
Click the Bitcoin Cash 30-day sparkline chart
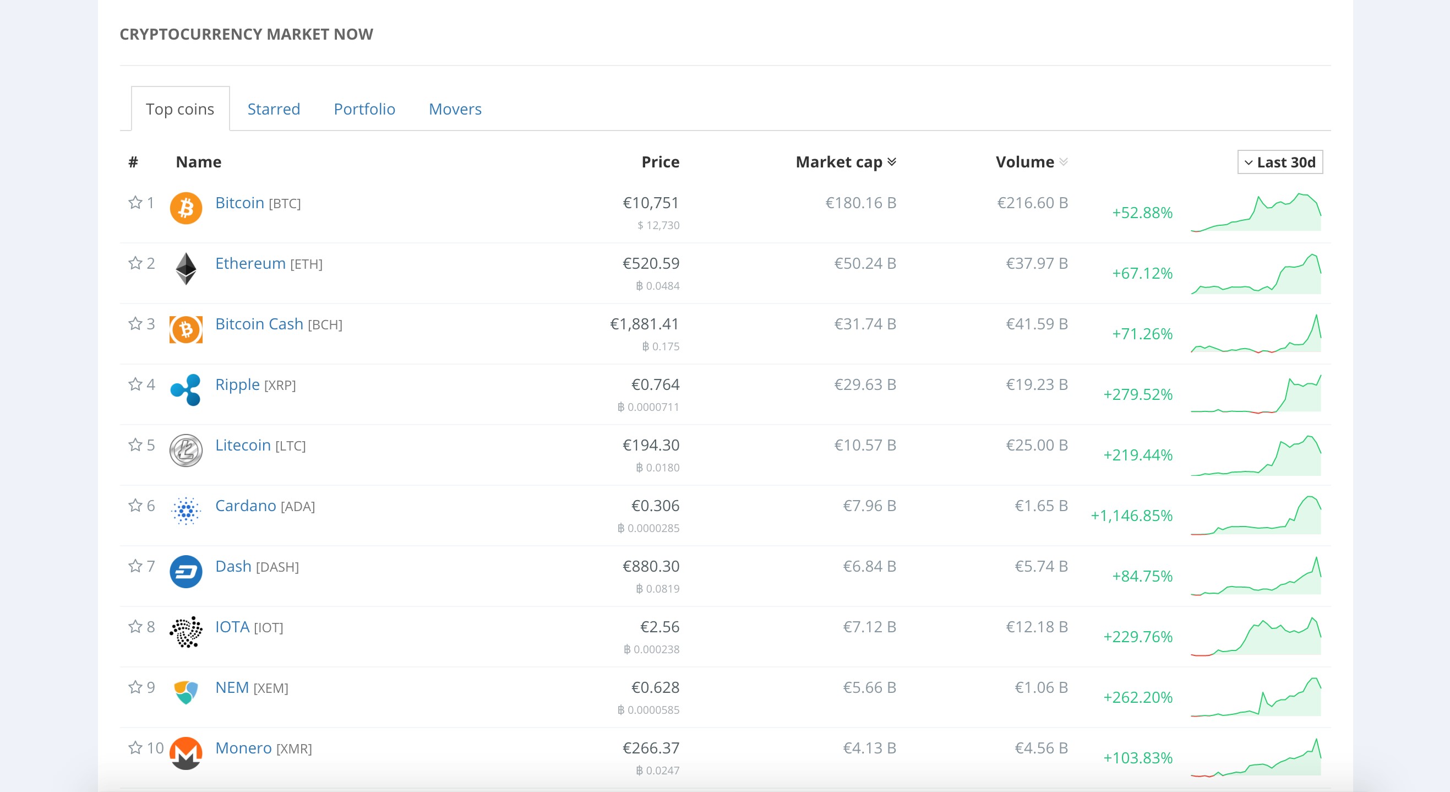(x=1256, y=333)
